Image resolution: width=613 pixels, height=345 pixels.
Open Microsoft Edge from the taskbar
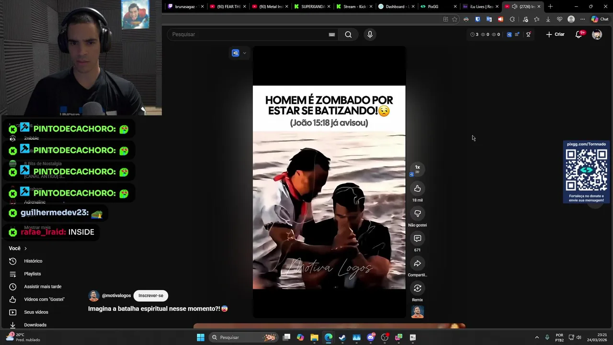point(328,337)
